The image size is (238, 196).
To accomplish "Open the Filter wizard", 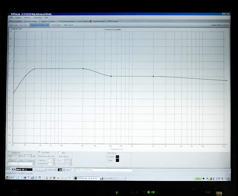I will [68, 25].
